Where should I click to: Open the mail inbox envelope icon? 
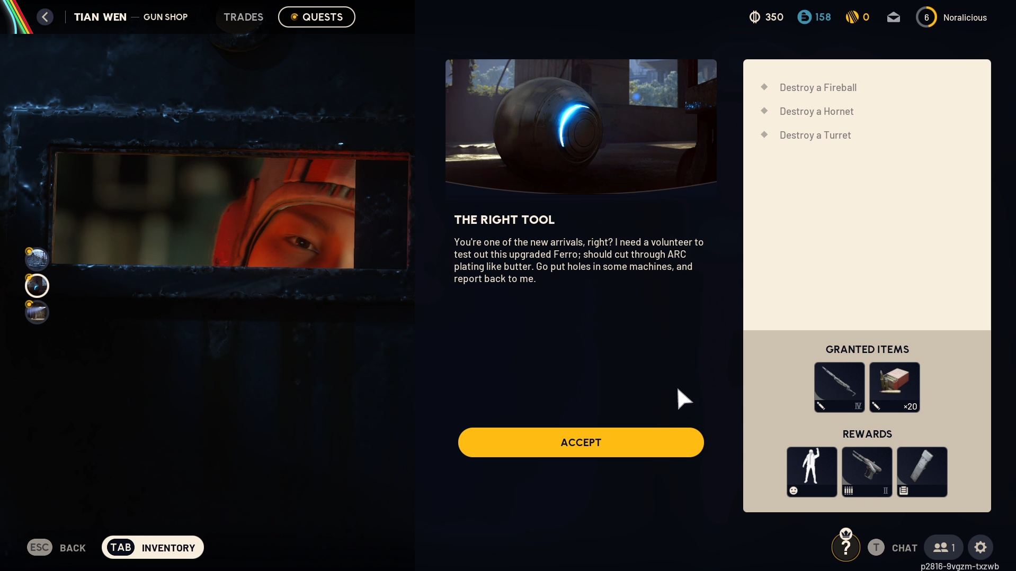[893, 17]
